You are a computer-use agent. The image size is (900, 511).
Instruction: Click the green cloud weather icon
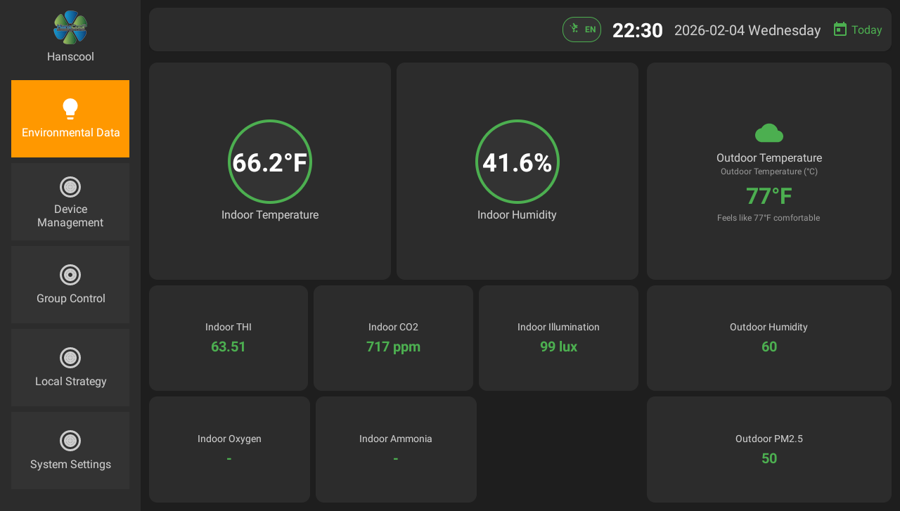[769, 133]
